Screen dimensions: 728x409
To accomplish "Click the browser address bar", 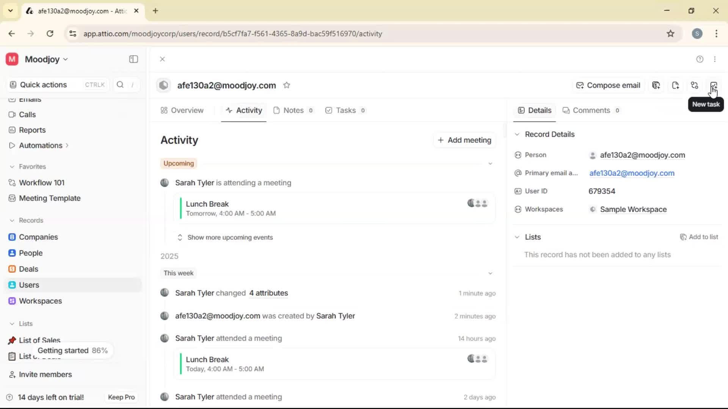I will tap(232, 33).
